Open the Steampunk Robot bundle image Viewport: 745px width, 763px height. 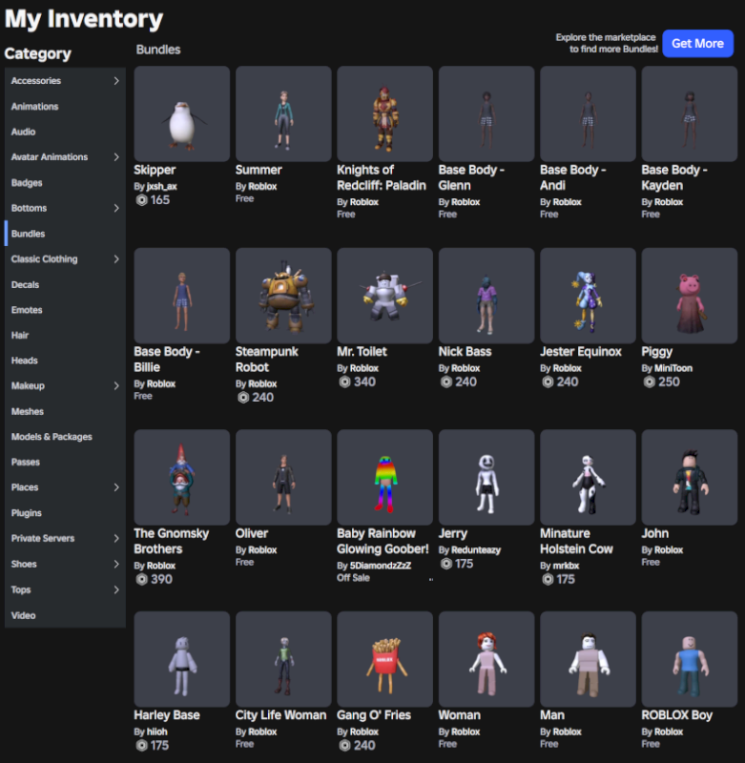[x=283, y=296]
